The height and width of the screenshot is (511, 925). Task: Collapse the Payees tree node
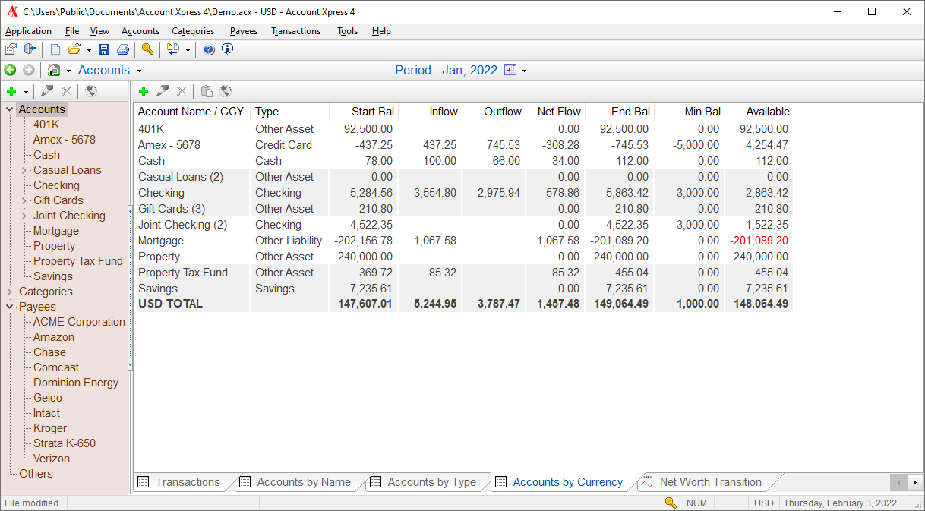[10, 308]
